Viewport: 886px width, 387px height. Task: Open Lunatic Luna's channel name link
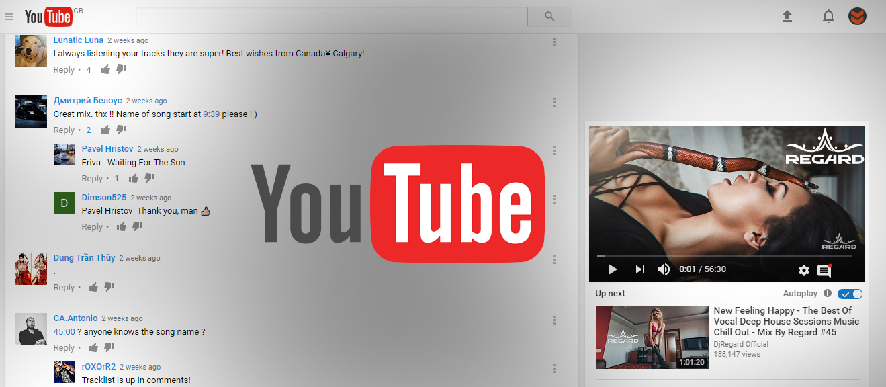point(79,40)
